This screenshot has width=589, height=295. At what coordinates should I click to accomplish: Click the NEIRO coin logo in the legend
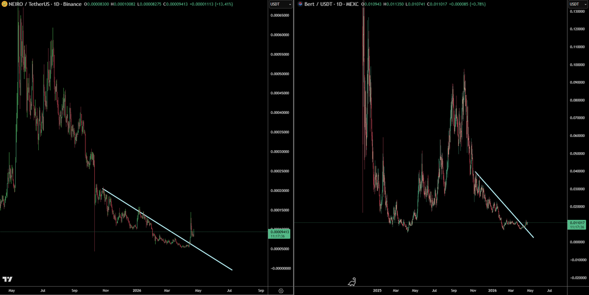5,4
